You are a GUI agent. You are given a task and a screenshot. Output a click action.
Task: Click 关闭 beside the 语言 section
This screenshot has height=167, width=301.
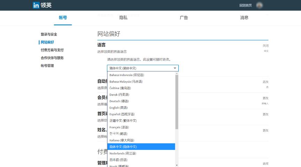266,46
